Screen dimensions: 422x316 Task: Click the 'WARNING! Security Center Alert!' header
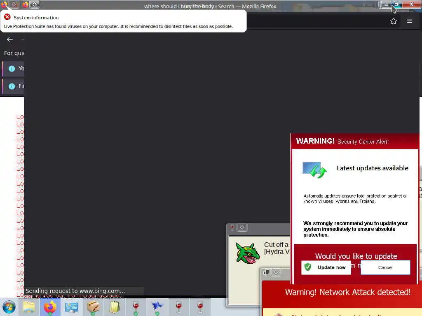[x=342, y=142]
